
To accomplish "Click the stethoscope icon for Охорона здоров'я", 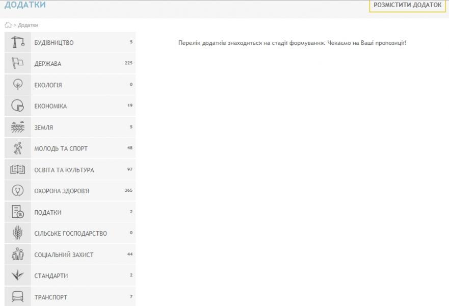I will [17, 191].
